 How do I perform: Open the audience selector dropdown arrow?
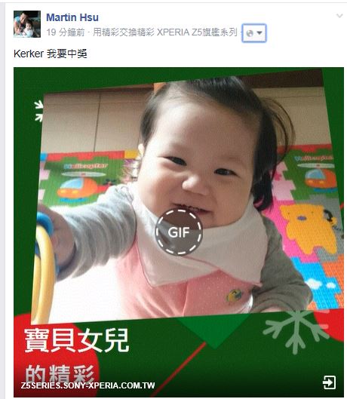coord(259,33)
